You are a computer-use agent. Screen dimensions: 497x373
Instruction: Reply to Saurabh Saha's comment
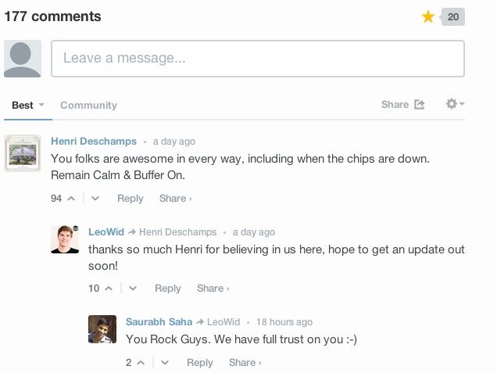pyautogui.click(x=200, y=362)
